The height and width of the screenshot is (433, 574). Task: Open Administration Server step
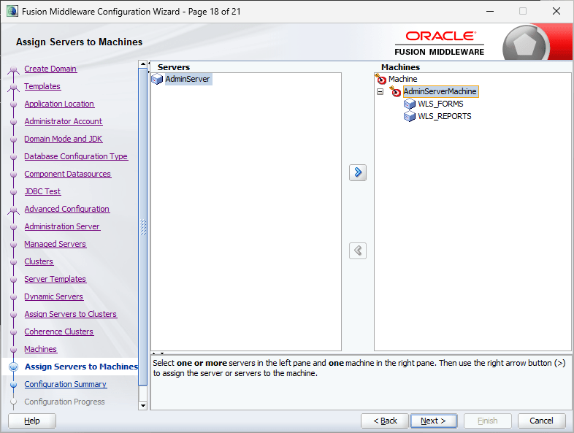pyautogui.click(x=62, y=226)
